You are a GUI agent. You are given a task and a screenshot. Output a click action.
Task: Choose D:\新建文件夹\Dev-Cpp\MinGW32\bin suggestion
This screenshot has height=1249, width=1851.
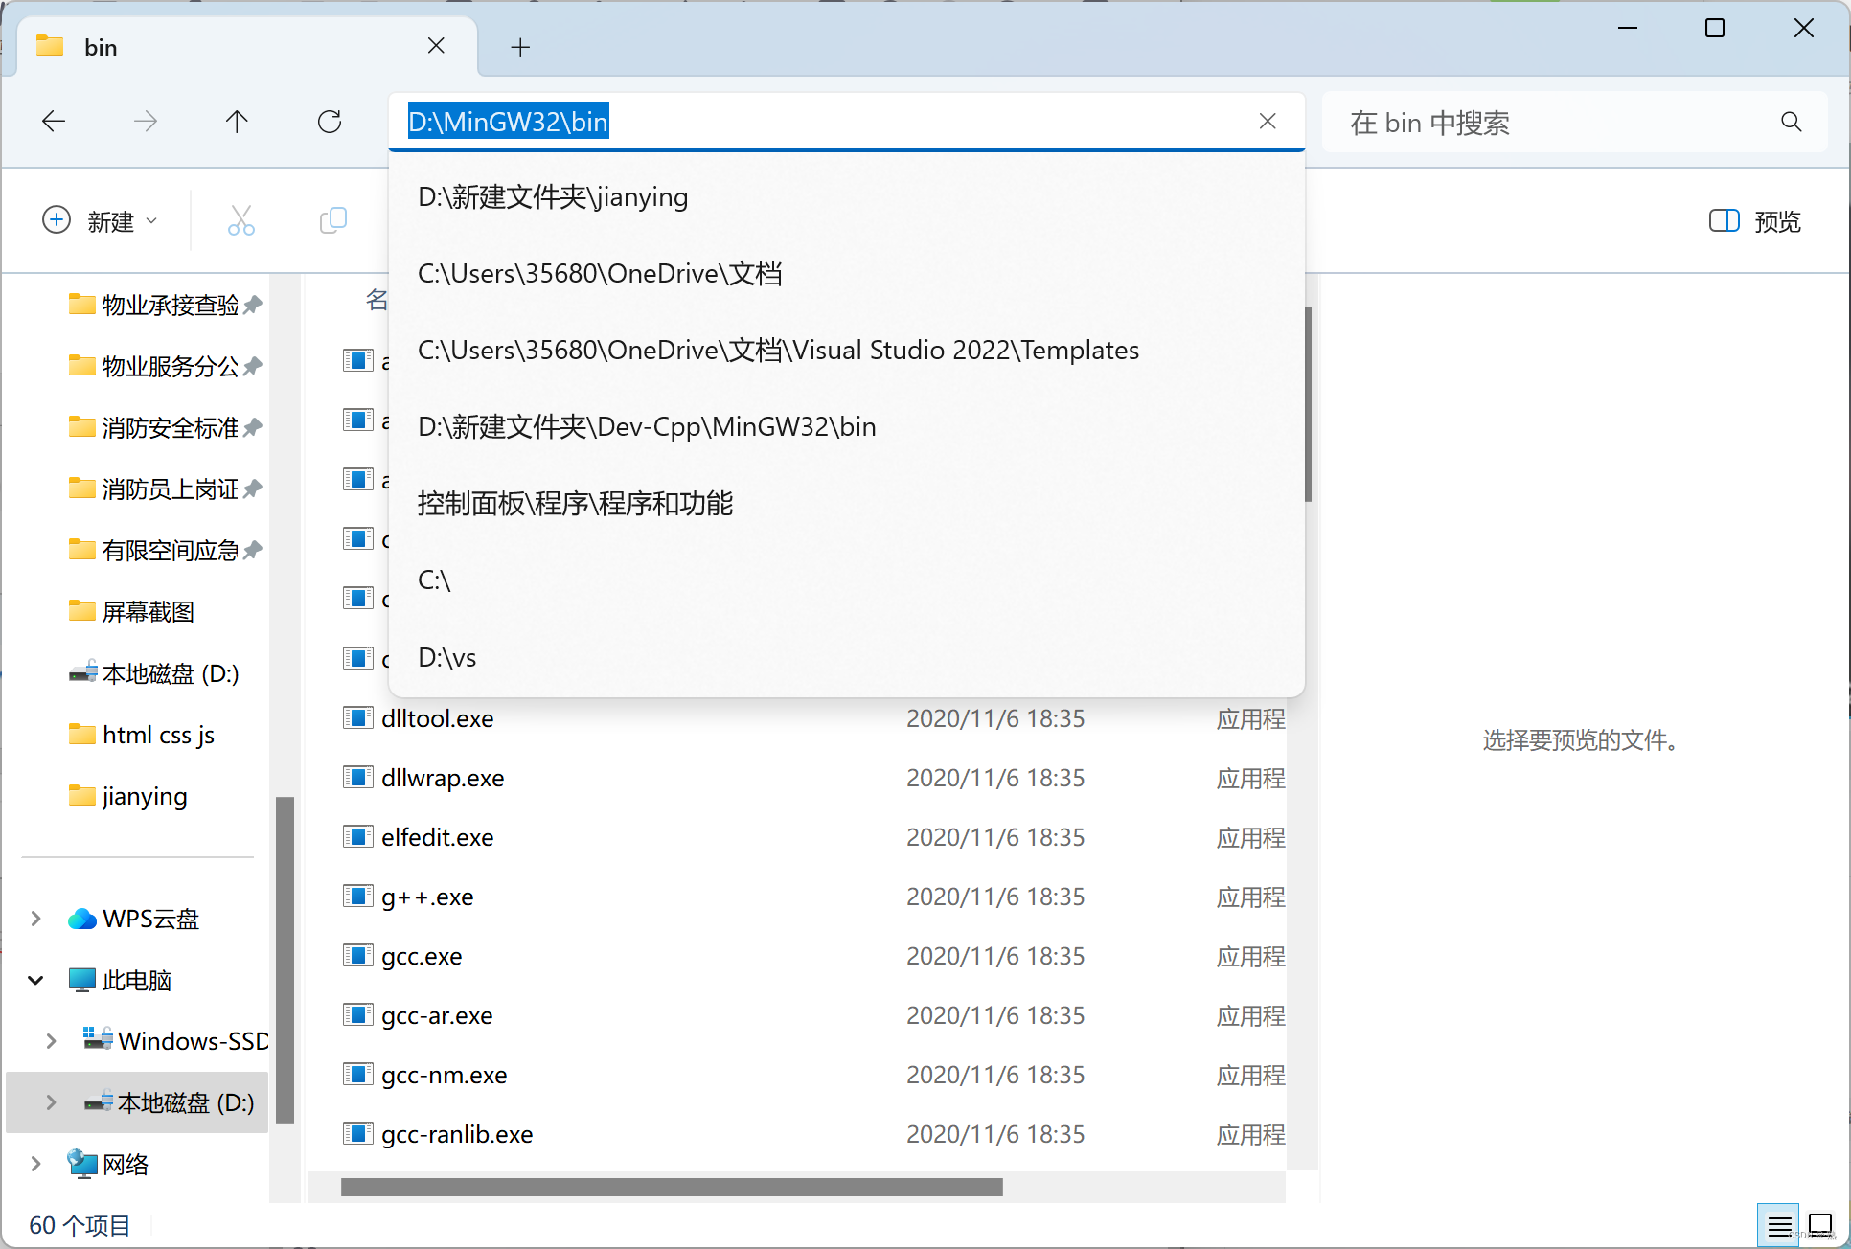[847, 427]
